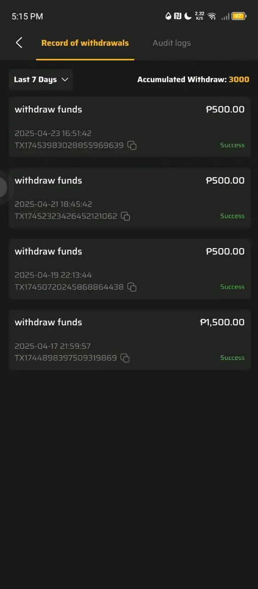Open the April 19 withdraw funds entry
This screenshot has width=258, height=589.
click(x=130, y=269)
